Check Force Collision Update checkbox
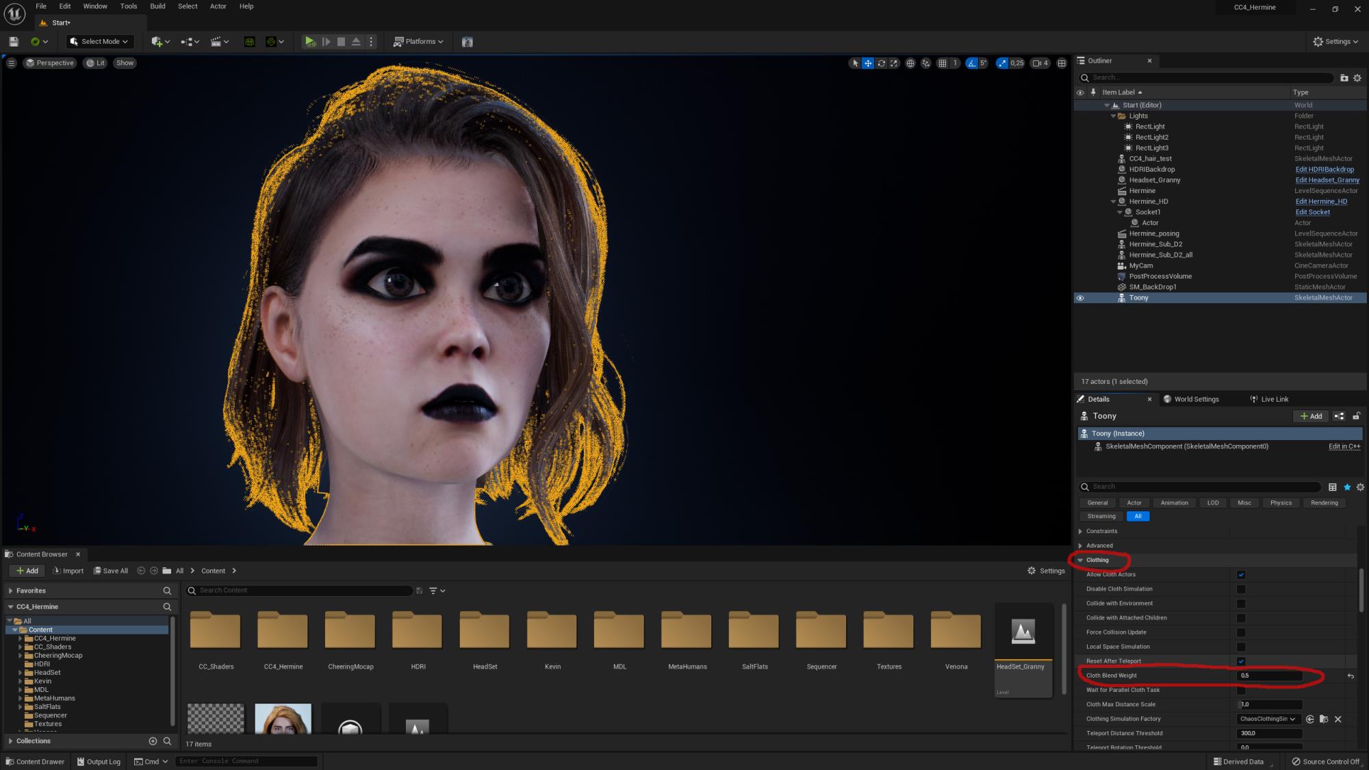Screen dimensions: 1369x770 pyautogui.click(x=1241, y=632)
